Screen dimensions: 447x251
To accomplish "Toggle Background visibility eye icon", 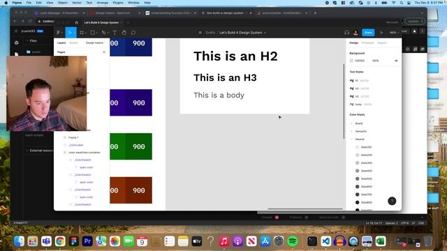I will (396, 61).
